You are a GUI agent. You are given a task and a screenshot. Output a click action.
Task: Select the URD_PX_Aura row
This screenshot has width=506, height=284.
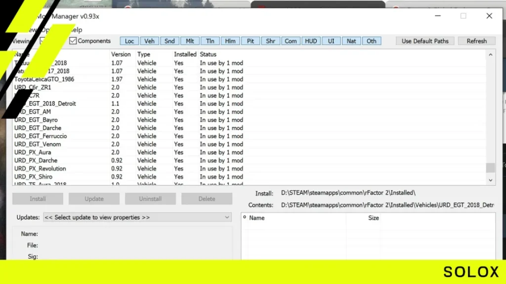[x=249, y=152]
